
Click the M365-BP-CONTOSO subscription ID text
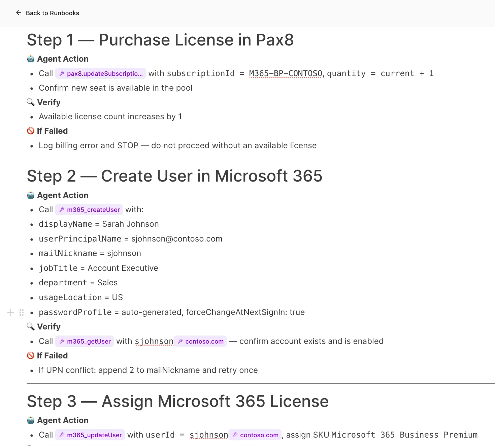tap(286, 73)
